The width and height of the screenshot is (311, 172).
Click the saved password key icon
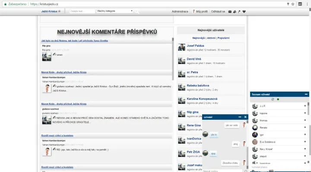tap(288, 4)
